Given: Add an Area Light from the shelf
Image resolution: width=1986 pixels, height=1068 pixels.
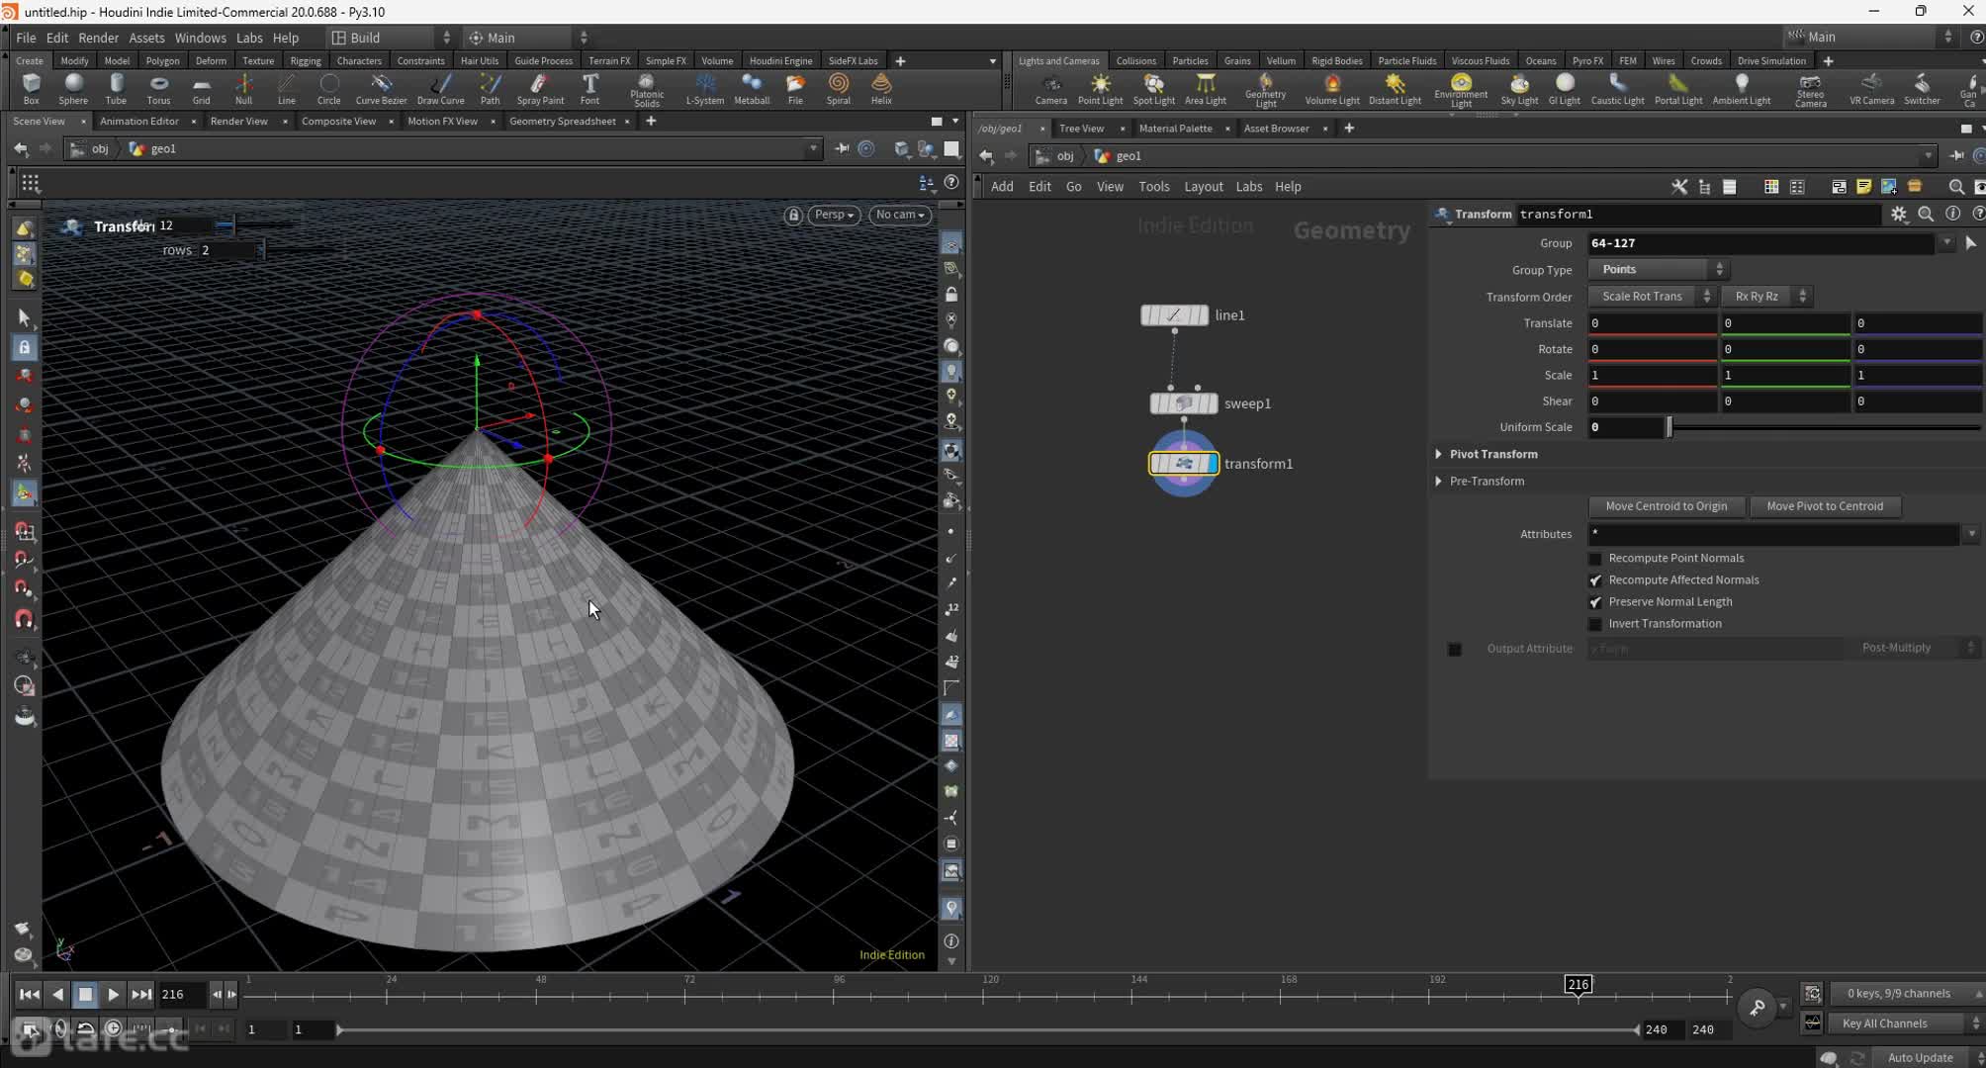Looking at the screenshot, I should point(1205,88).
